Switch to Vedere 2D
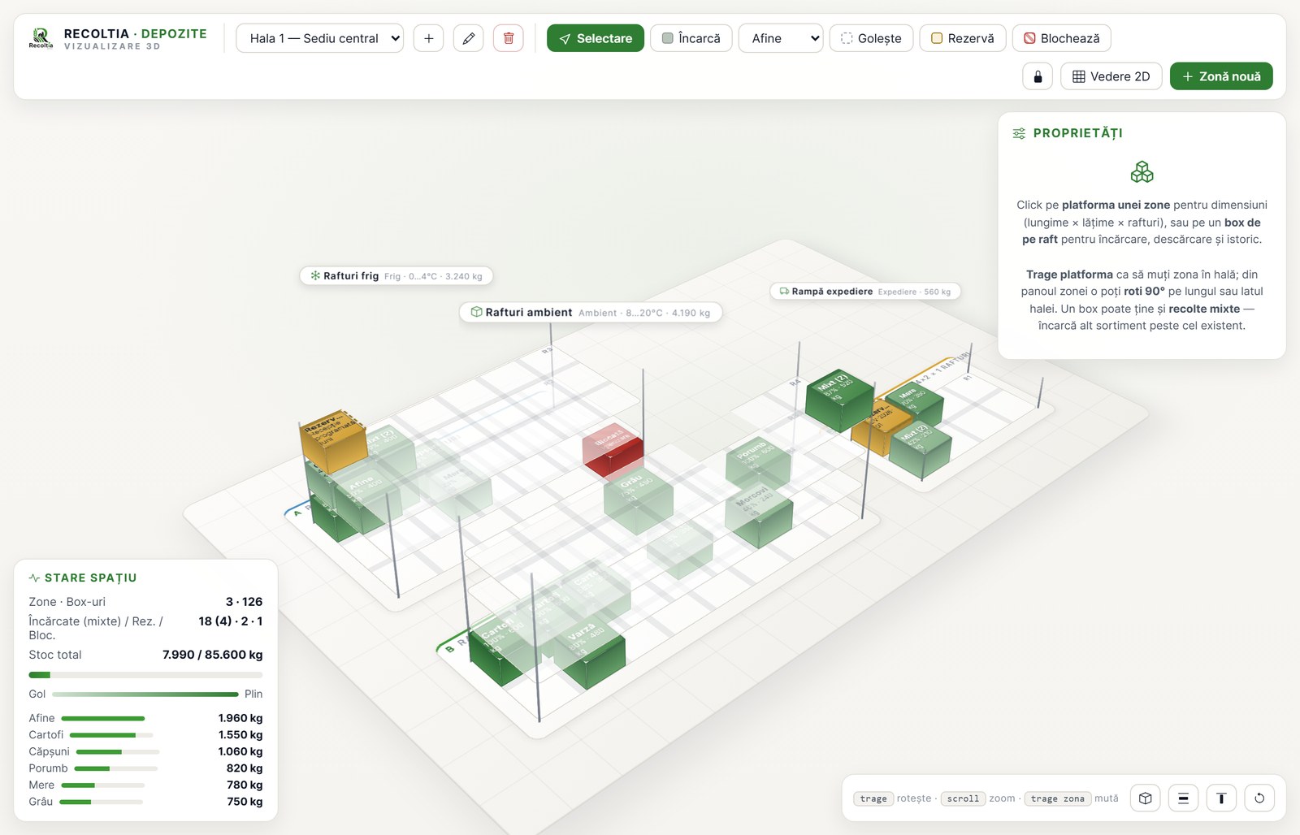This screenshot has width=1300, height=835. pos(1111,76)
